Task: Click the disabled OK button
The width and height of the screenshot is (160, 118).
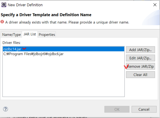Action: (x=117, y=109)
